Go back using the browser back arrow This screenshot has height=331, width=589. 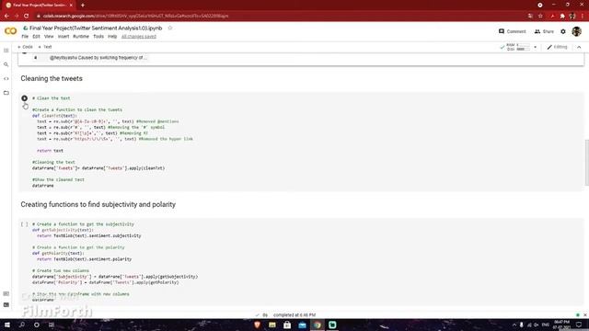6,16
